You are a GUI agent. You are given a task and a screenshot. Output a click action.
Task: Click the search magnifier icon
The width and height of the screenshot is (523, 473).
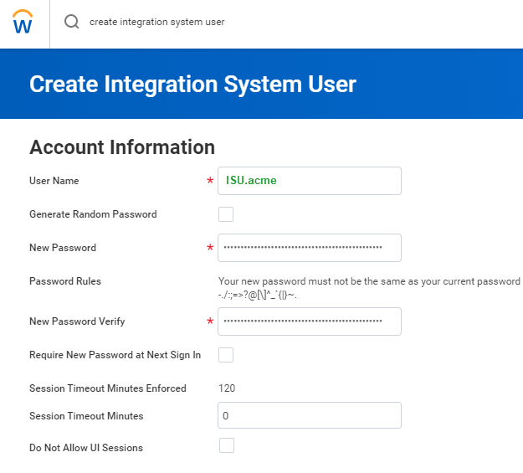tap(72, 23)
